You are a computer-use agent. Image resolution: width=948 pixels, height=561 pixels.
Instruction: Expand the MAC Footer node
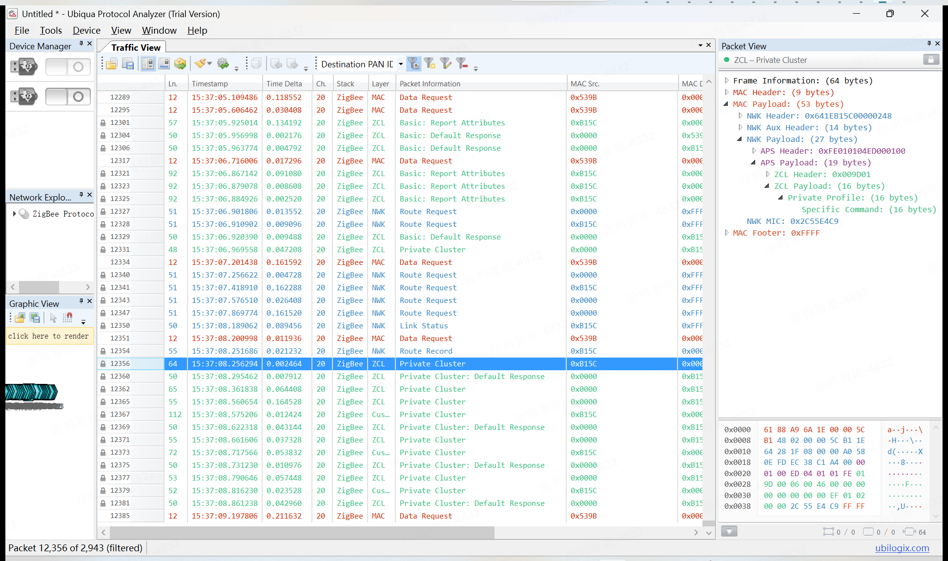coord(726,233)
